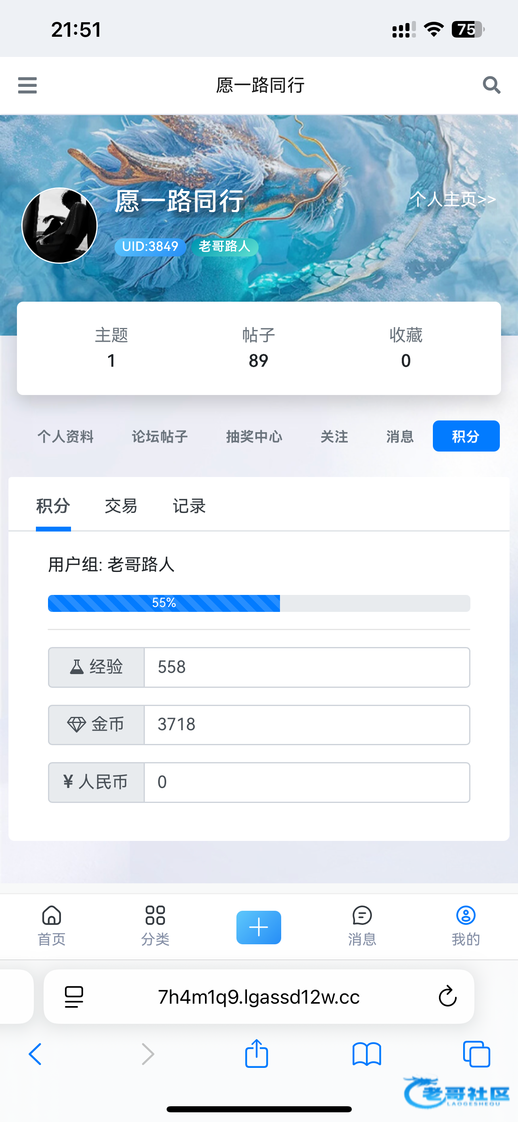518x1122 pixels.
Task: Click 个人主页>> link
Action: (453, 200)
